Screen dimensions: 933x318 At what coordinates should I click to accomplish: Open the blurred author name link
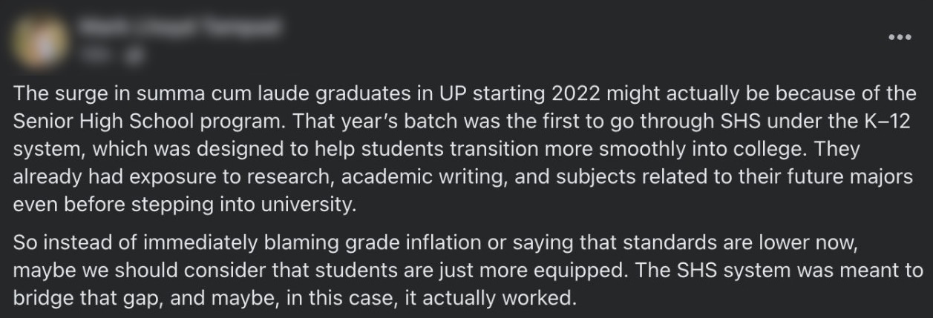pos(180,28)
